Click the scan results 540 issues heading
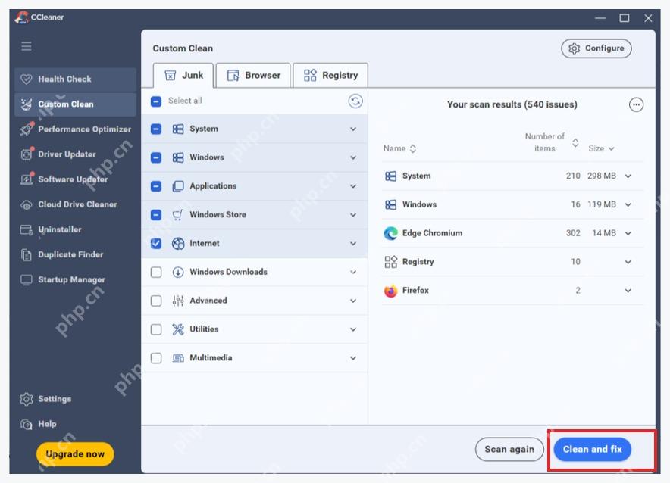Screen dimensions: 670x483 pos(512,104)
